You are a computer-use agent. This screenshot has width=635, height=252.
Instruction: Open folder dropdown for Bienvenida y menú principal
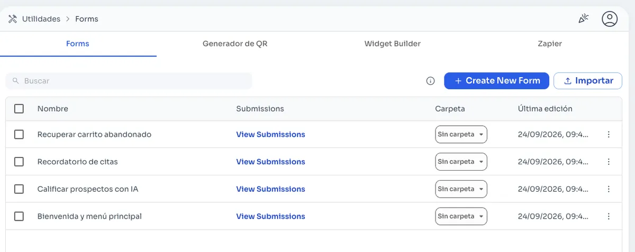(x=461, y=216)
